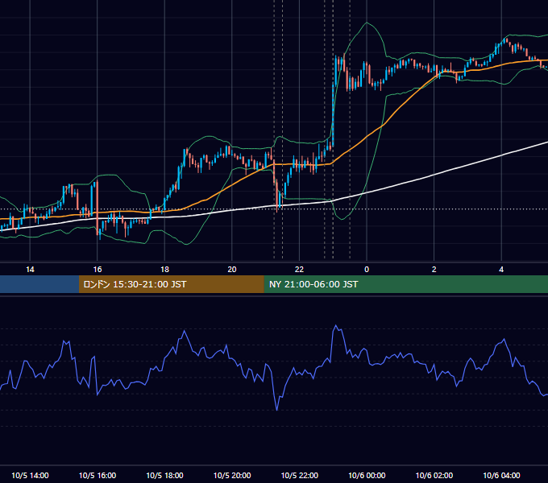This screenshot has height=483, width=548.
Task: Click the 20 label on chart time axis
Action: point(232,270)
